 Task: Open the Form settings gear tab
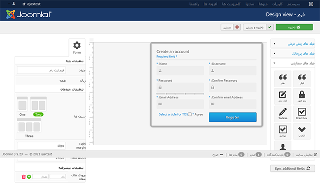tap(77, 48)
